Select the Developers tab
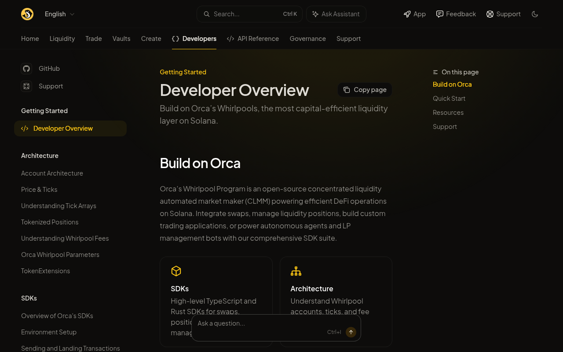The width and height of the screenshot is (563, 352). click(x=194, y=39)
